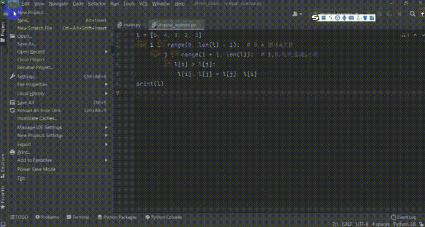Open the View menu
This screenshot has width=425, height=227.
39,4
